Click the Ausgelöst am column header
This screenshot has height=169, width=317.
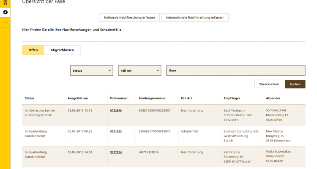(x=78, y=98)
